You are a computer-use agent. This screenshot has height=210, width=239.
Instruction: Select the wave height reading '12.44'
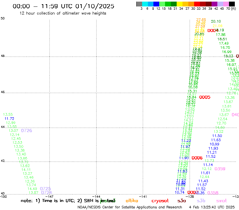(x=204, y=177)
